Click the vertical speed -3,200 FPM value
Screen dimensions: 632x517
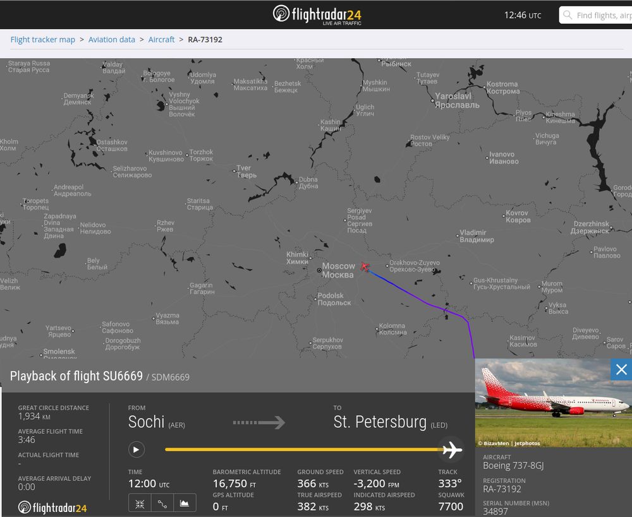[377, 483]
